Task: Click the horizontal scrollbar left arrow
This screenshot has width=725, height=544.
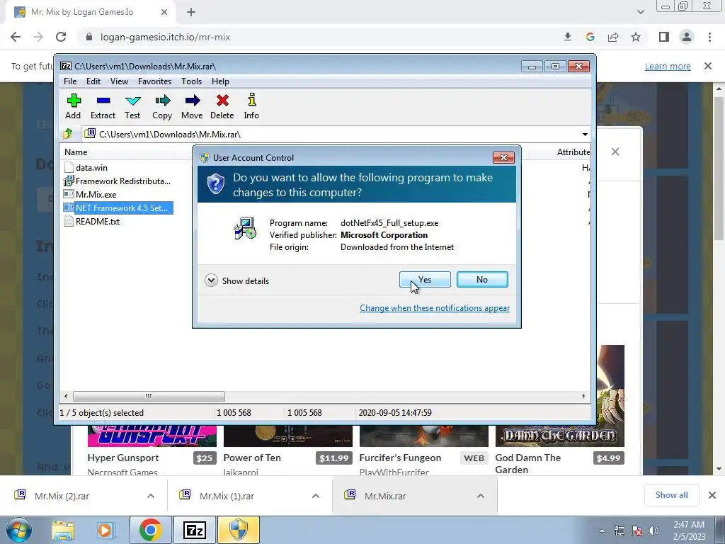Action: coord(66,396)
